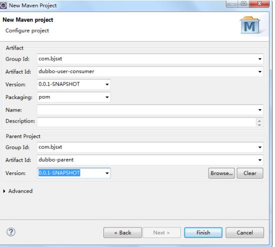Click the 'Name:' label
Image resolution: width=275 pixels, height=247 pixels.
13,110
